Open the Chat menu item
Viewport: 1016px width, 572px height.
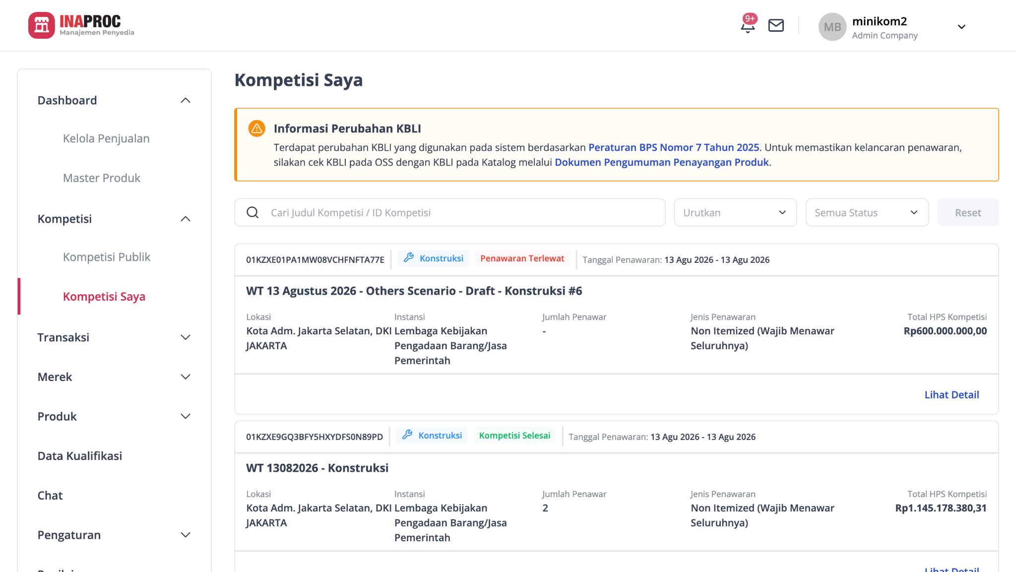50,496
